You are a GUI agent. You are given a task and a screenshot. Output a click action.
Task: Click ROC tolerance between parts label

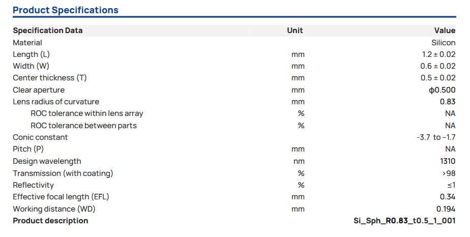coord(83,126)
